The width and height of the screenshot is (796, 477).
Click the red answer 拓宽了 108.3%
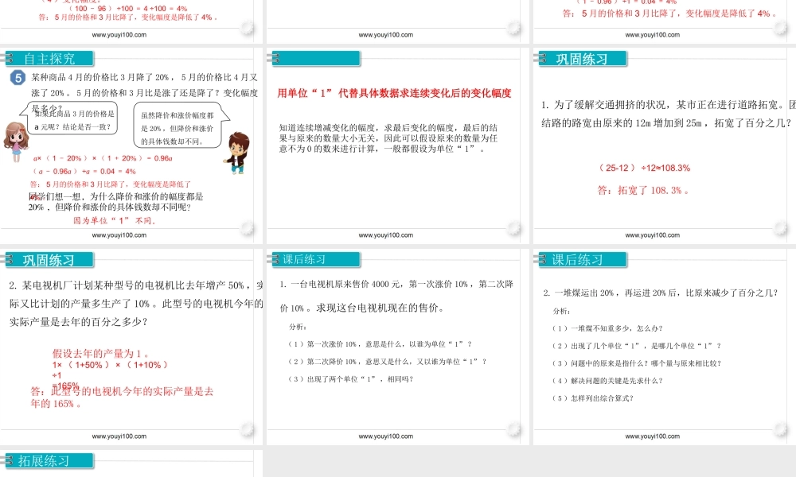(643, 190)
